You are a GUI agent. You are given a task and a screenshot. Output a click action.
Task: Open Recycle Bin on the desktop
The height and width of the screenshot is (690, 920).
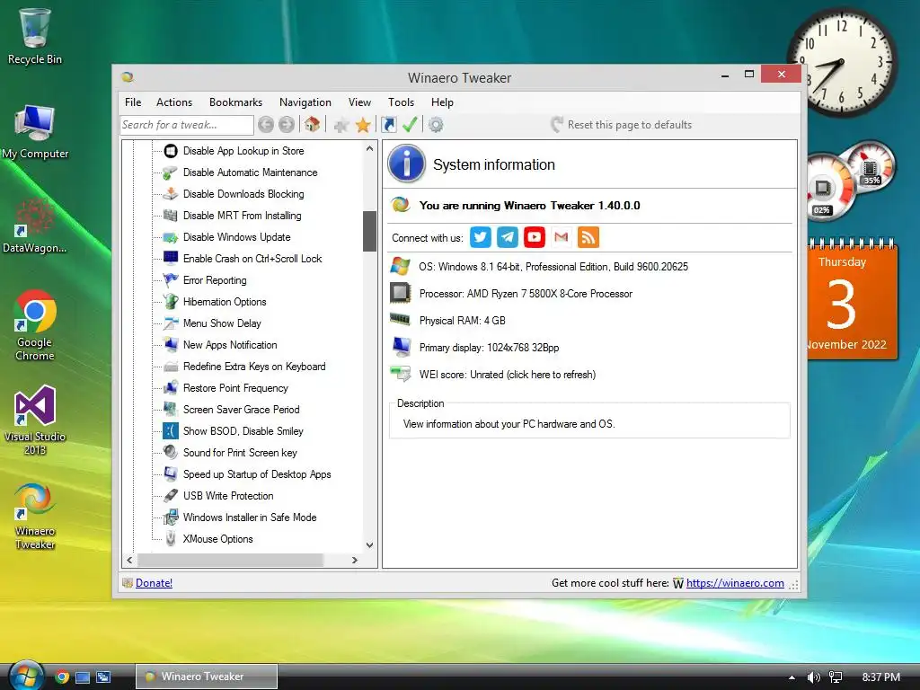pyautogui.click(x=35, y=36)
